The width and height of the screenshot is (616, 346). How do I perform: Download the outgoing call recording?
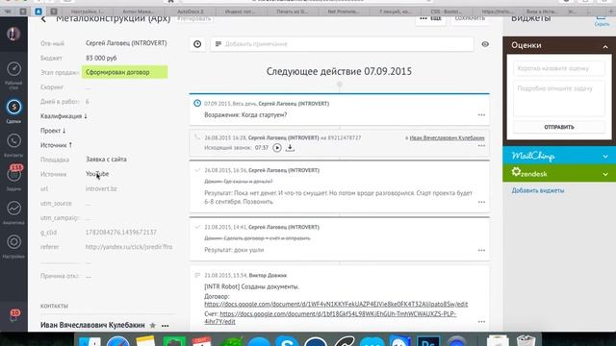point(290,148)
